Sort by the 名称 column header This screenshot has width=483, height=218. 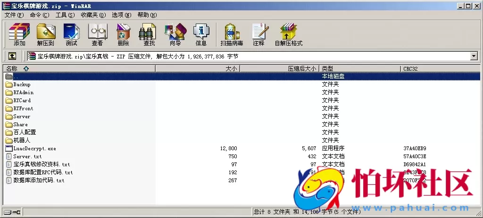79,69
